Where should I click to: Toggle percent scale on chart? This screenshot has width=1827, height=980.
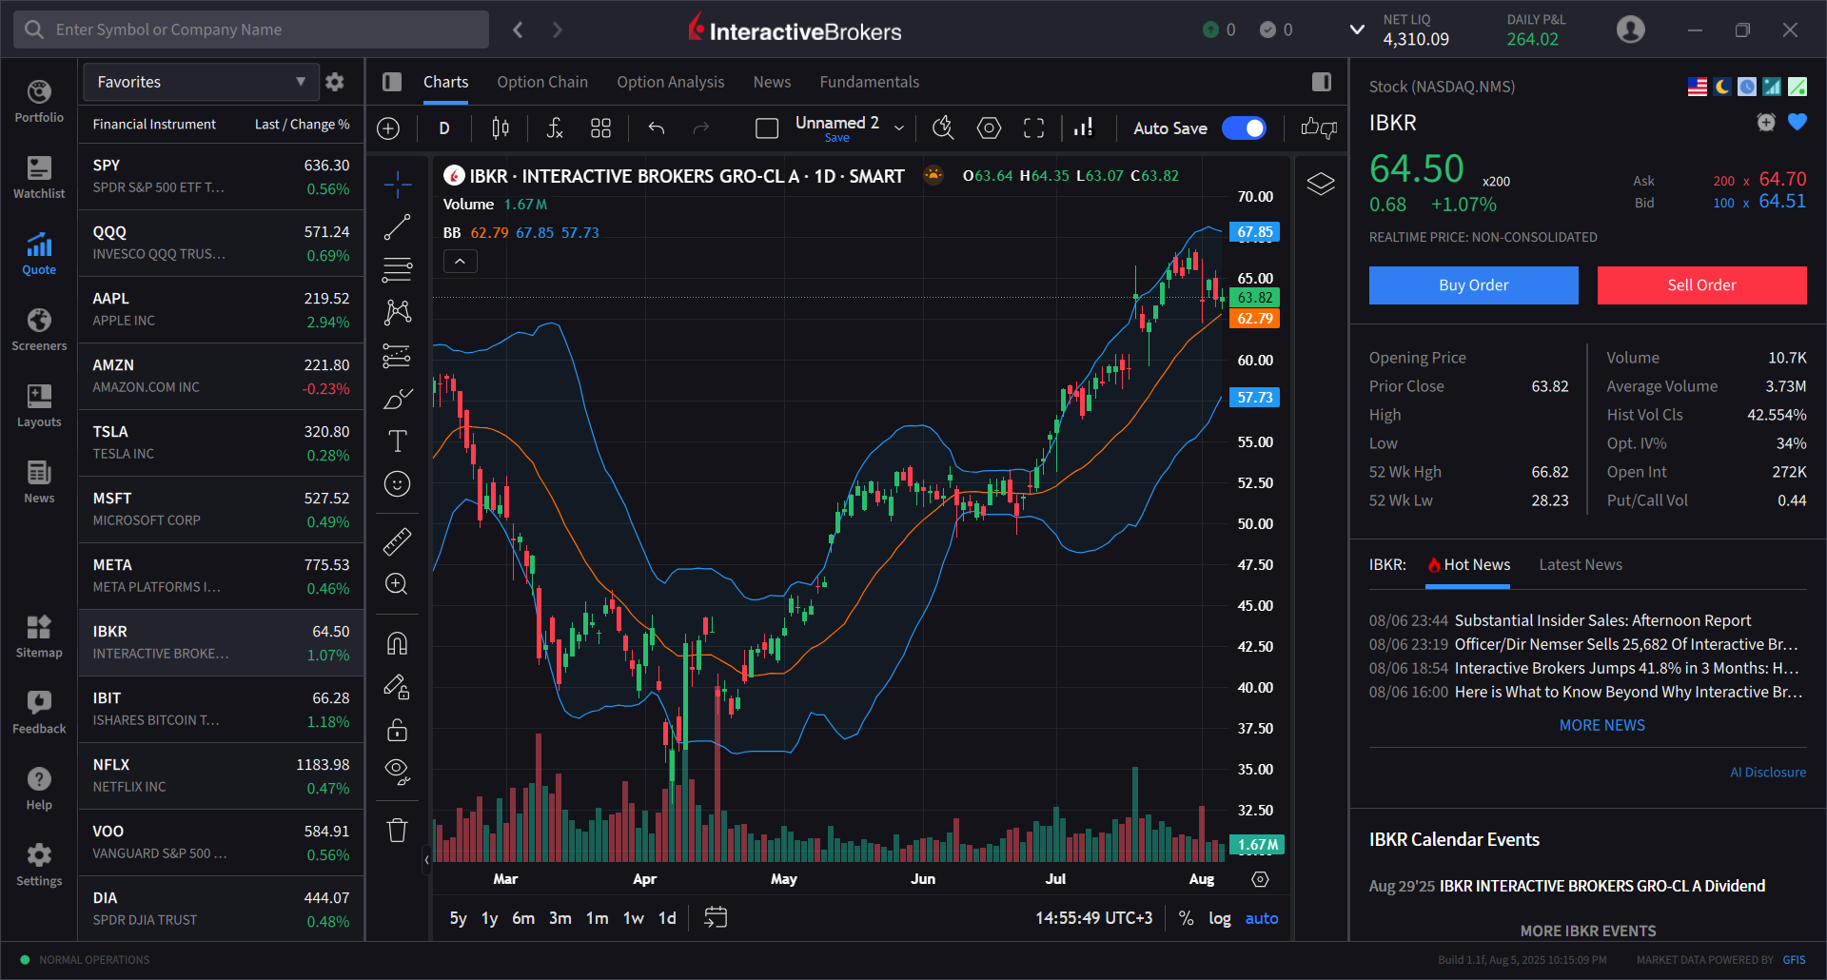click(x=1186, y=918)
